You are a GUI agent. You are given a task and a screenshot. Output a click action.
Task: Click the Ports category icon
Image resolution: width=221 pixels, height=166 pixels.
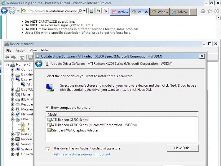[x=18, y=134]
